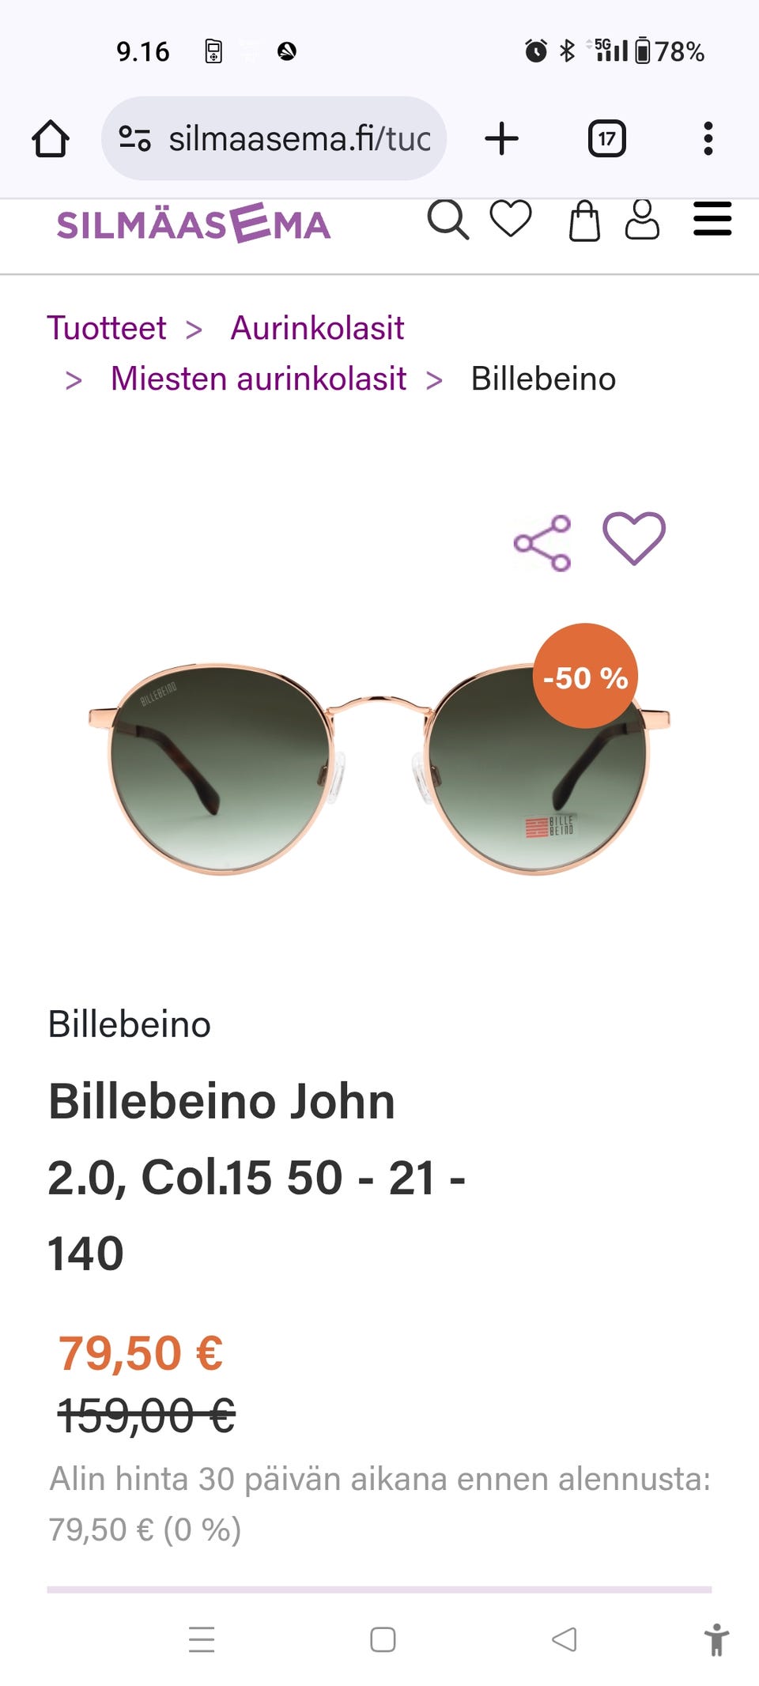Tap the Android back navigation triangle

[x=565, y=1639]
